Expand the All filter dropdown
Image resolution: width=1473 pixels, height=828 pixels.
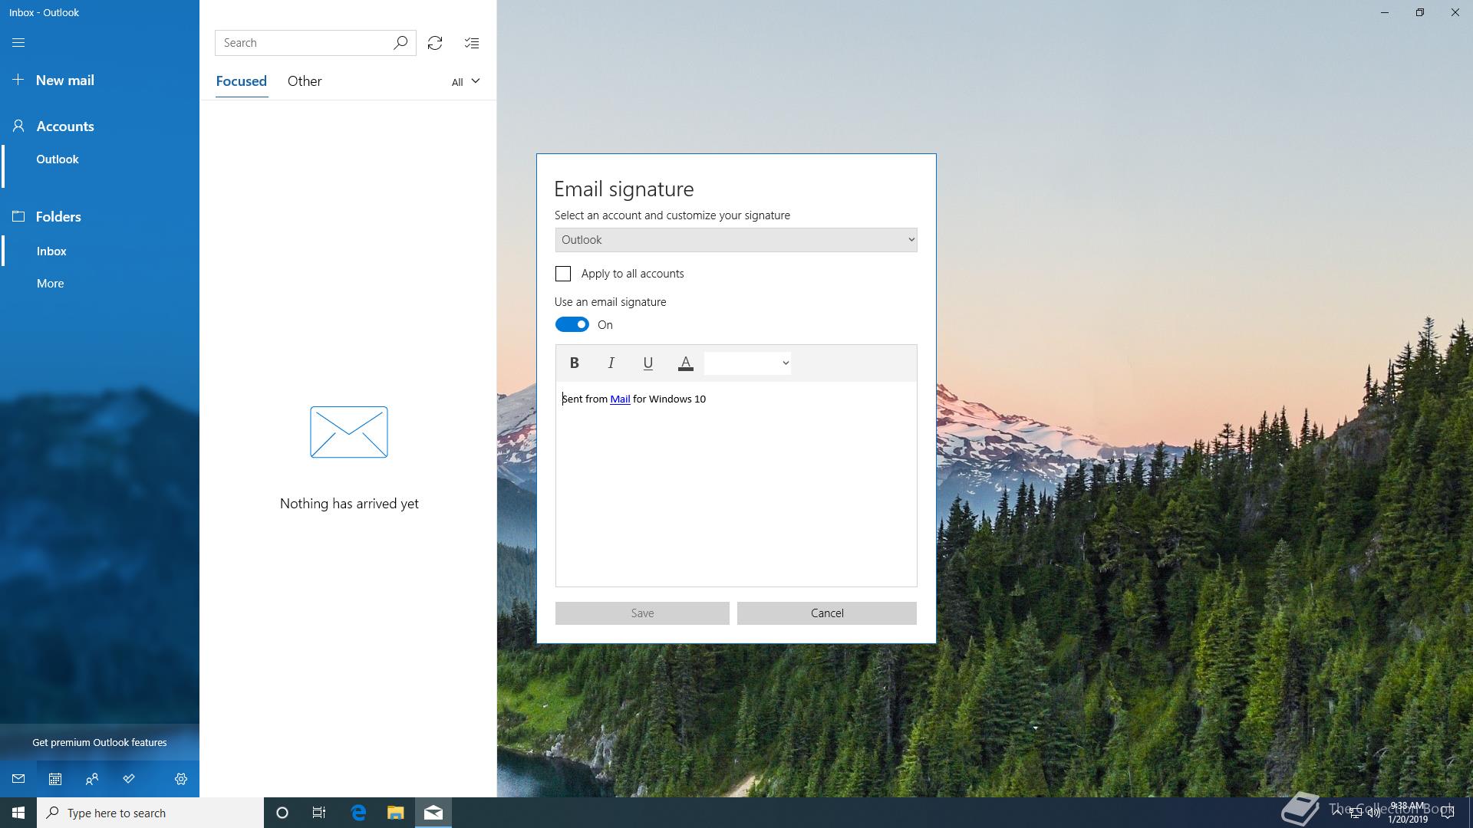coord(466,82)
